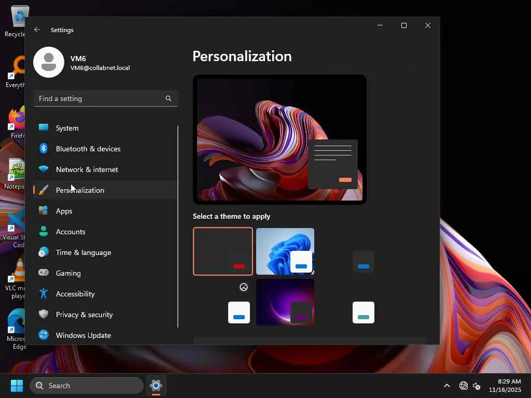Apply the blue Windows bloom theme
The image size is (531, 398).
[285, 251]
